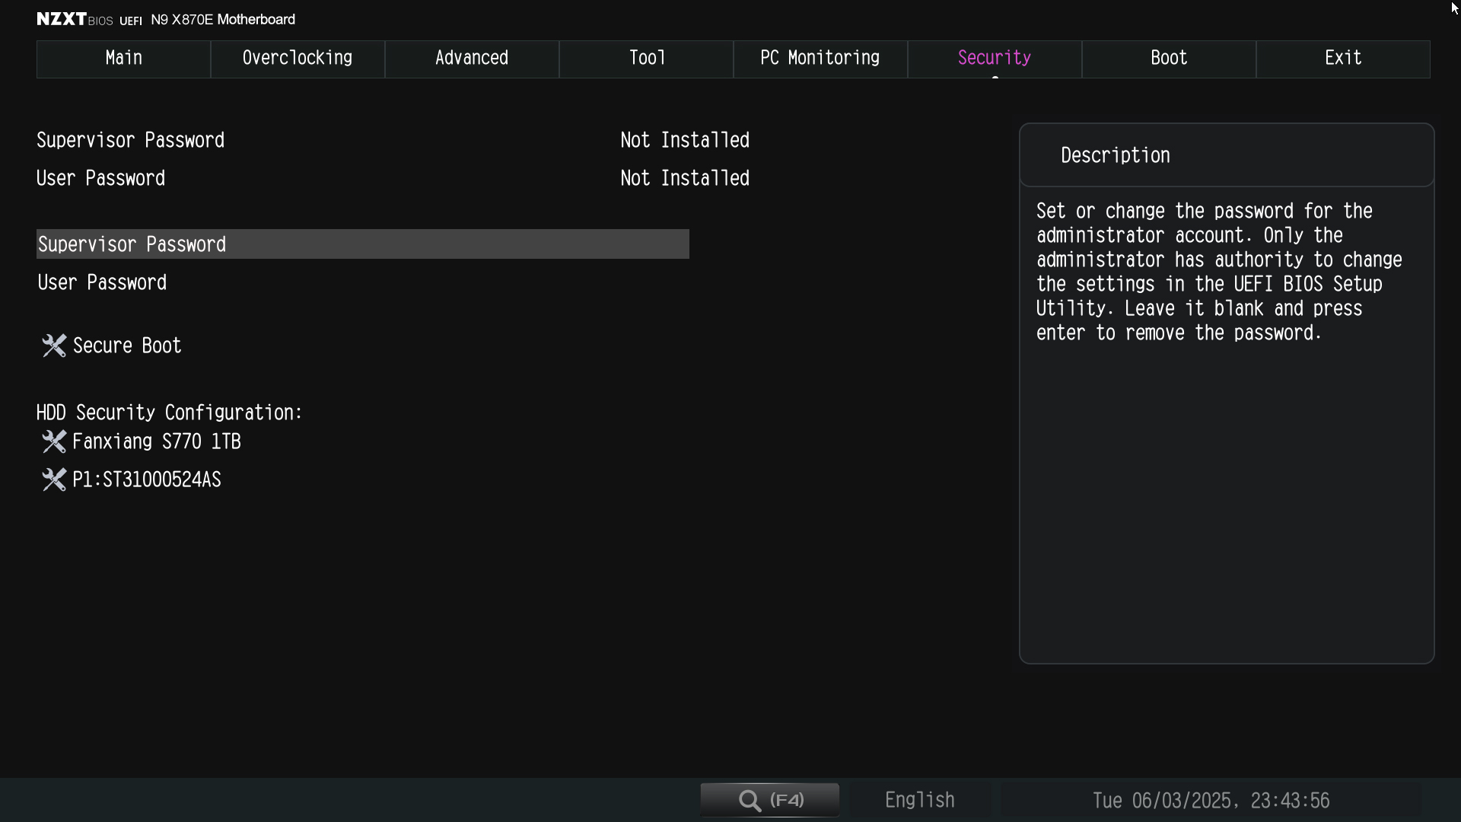
Task: Select the User Password setting entry
Action: click(103, 283)
